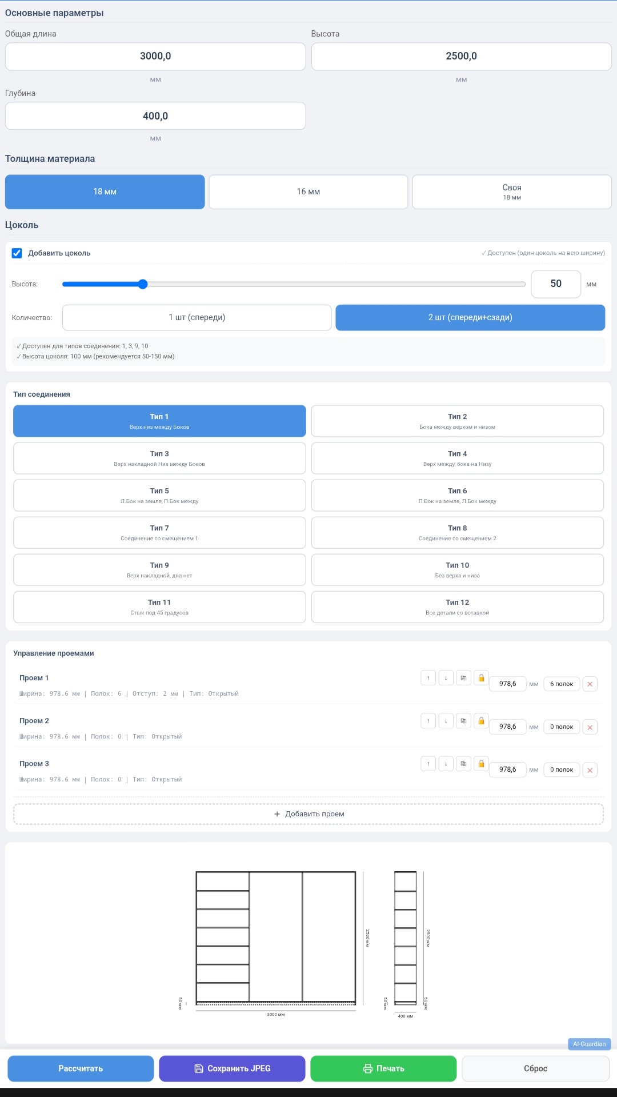Delete Проем 3 with red X
This screenshot has height=1097, width=617.
click(x=590, y=770)
